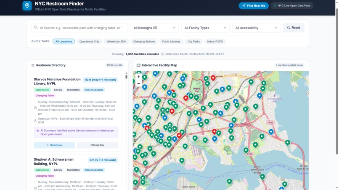Click the magnifier icon in the search box
The height and width of the screenshot is (190, 339).
36,28
